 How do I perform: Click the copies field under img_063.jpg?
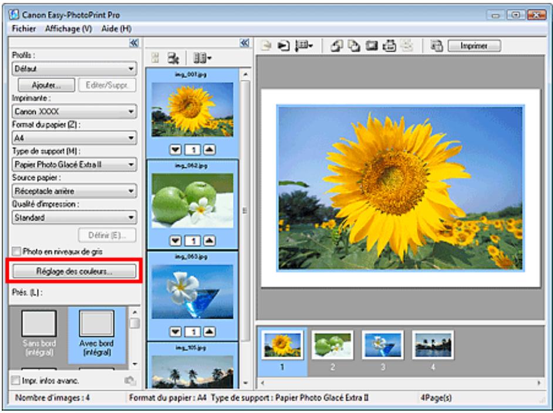click(193, 331)
